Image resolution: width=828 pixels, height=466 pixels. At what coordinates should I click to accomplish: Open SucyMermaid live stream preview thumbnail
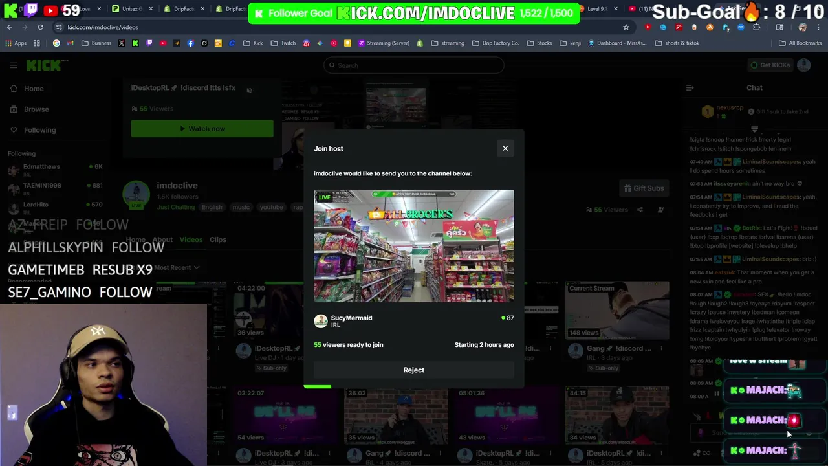pos(414,246)
